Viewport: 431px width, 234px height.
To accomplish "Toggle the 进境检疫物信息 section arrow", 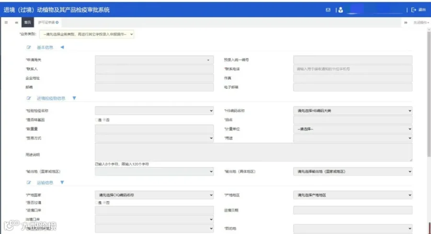I will coord(74,98).
